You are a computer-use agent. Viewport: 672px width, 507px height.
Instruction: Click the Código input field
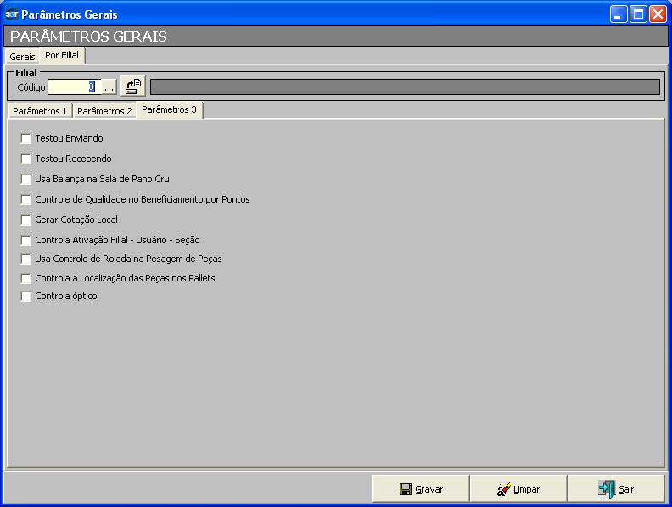(73, 87)
